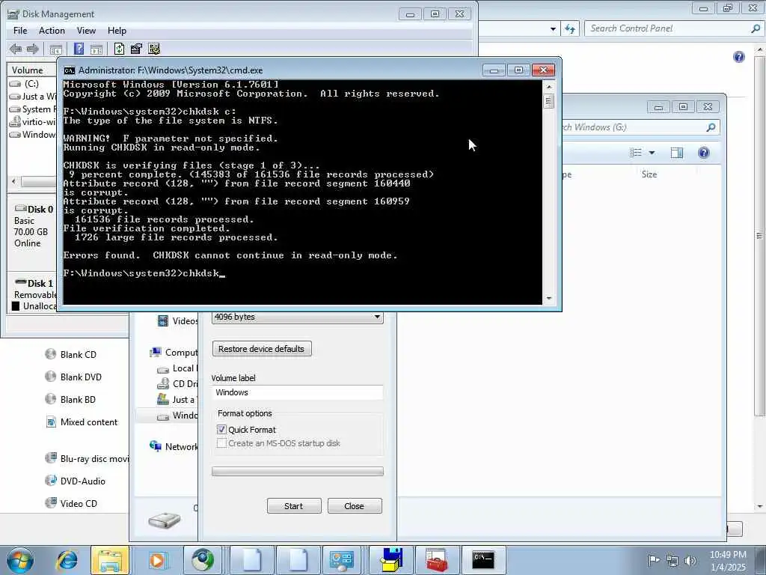Select the virtio-wi CD volume row
Screen dimensions: 766x575
(x=33, y=122)
